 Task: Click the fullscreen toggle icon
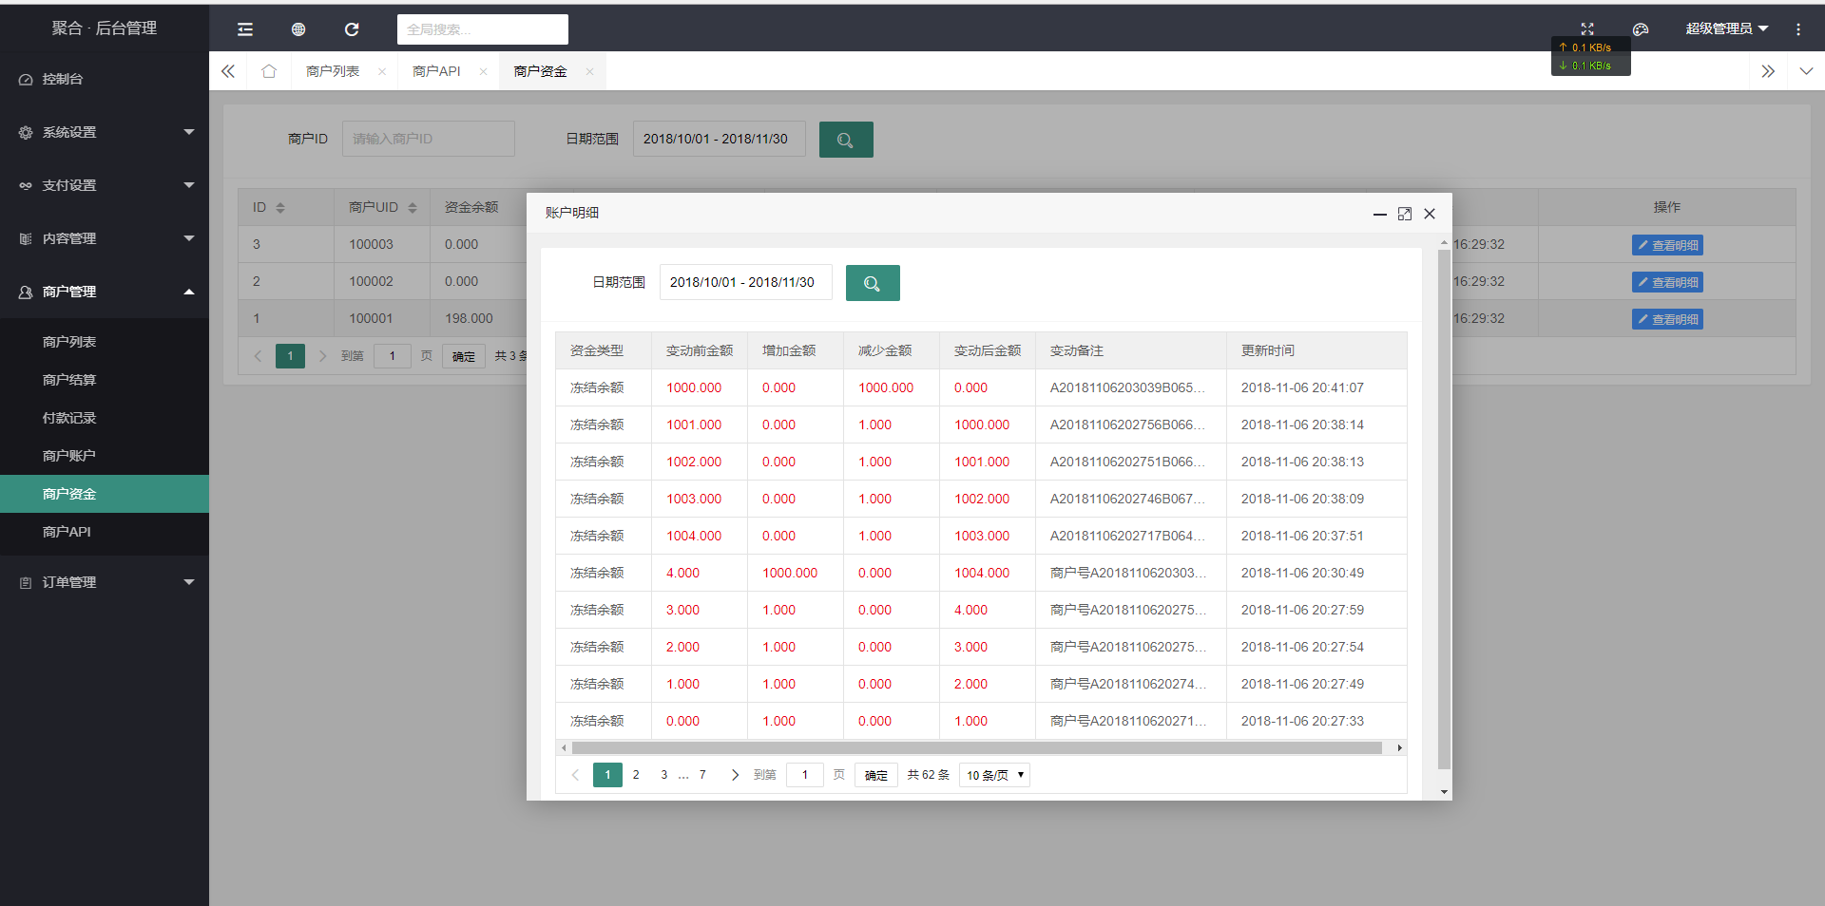1587,28
